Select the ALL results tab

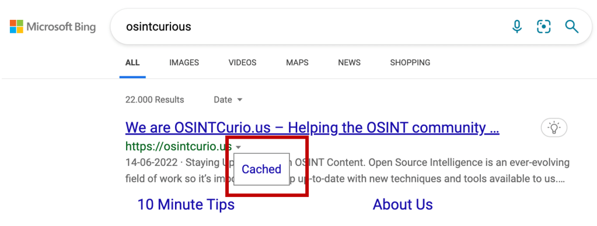[x=132, y=63]
